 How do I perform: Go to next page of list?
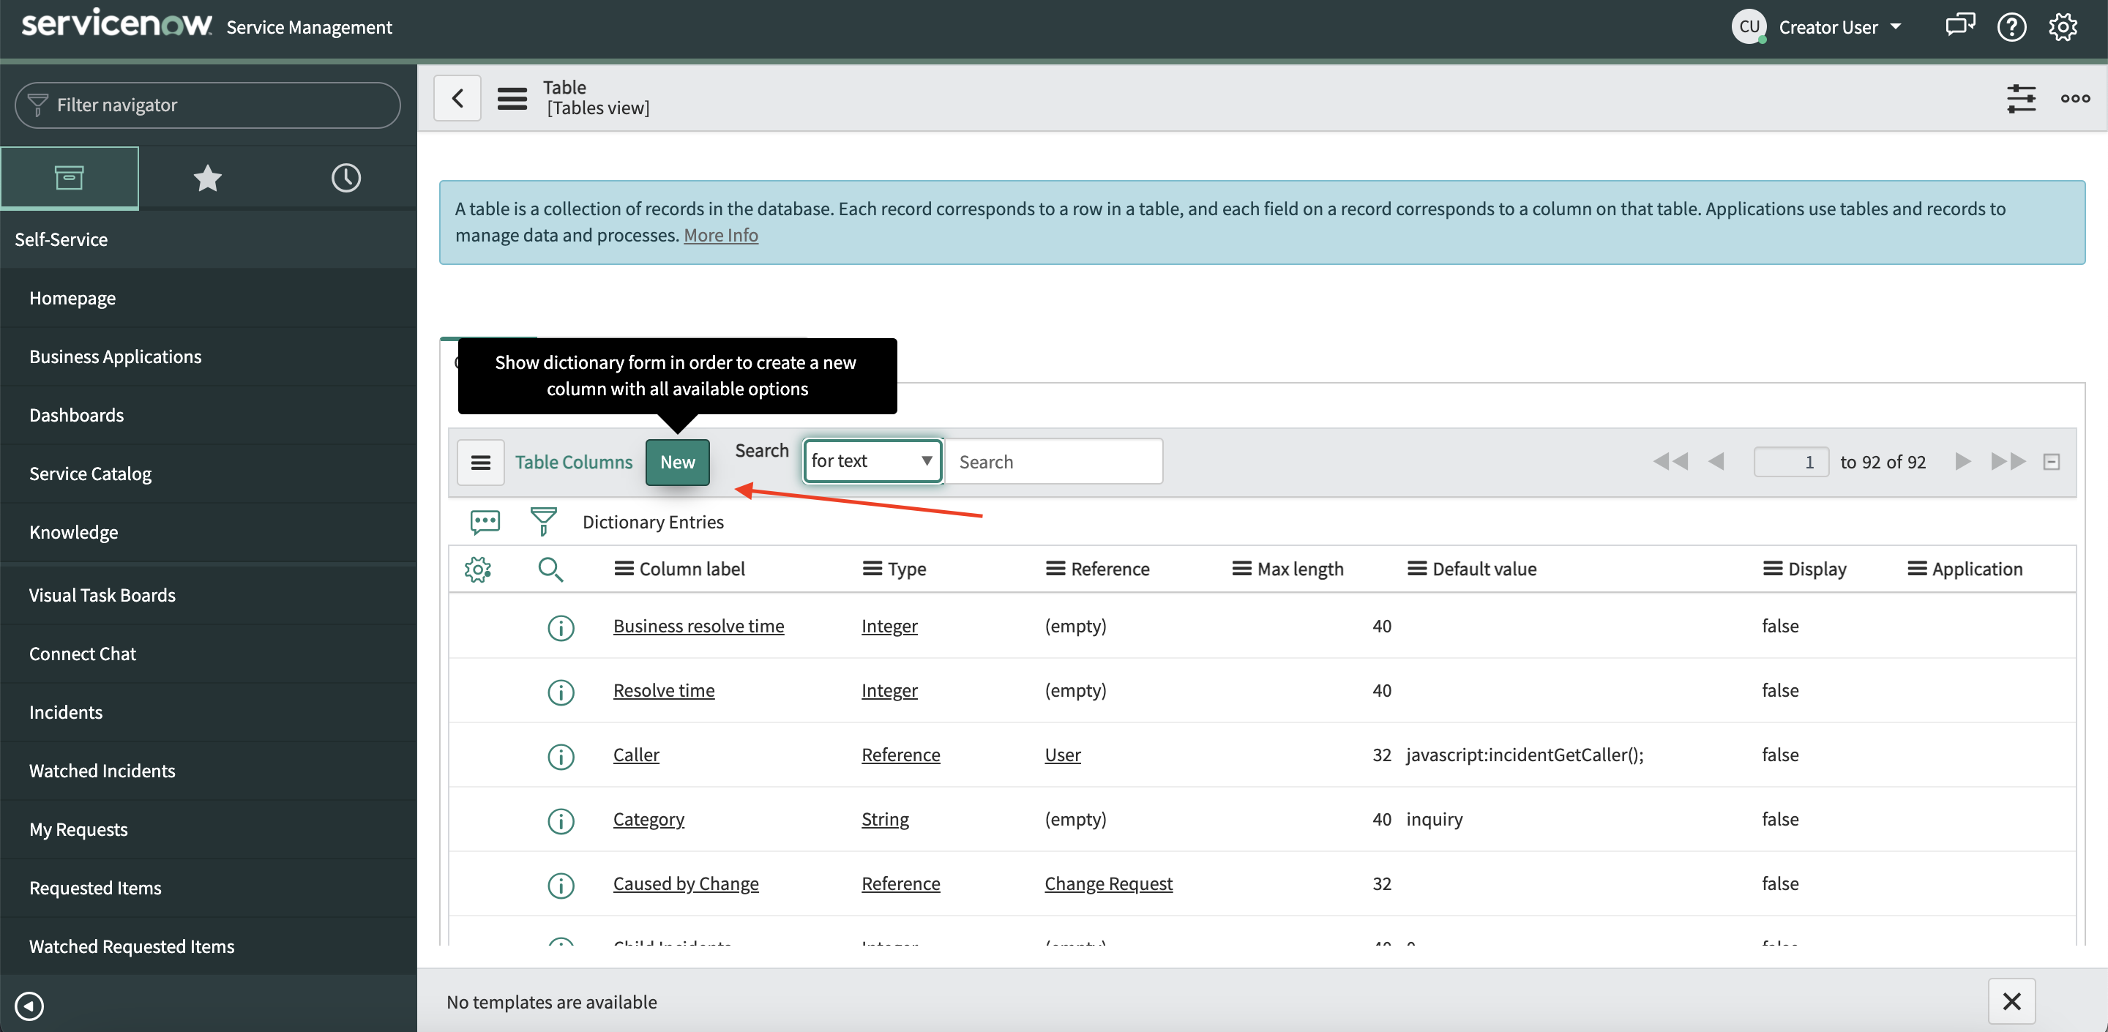(1962, 462)
